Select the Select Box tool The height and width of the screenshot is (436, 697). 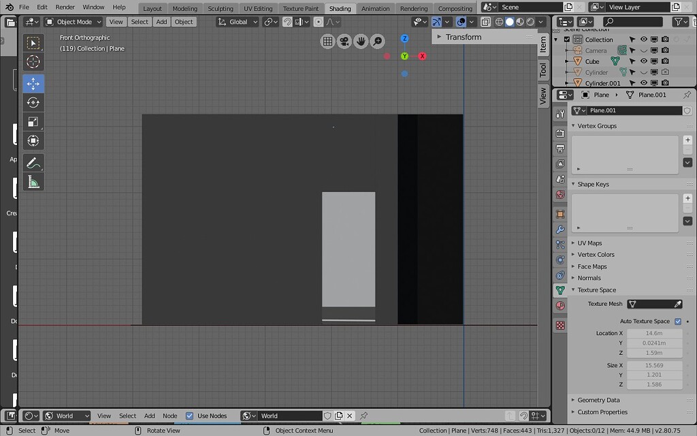click(x=33, y=43)
